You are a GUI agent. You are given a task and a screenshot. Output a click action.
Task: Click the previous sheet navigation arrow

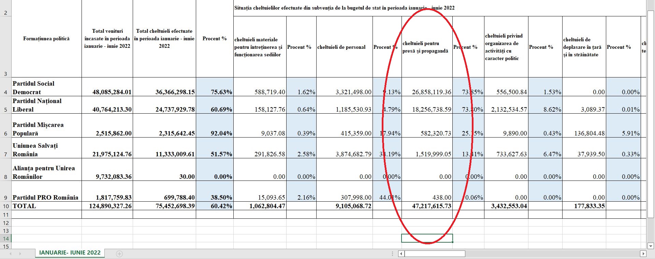11,254
